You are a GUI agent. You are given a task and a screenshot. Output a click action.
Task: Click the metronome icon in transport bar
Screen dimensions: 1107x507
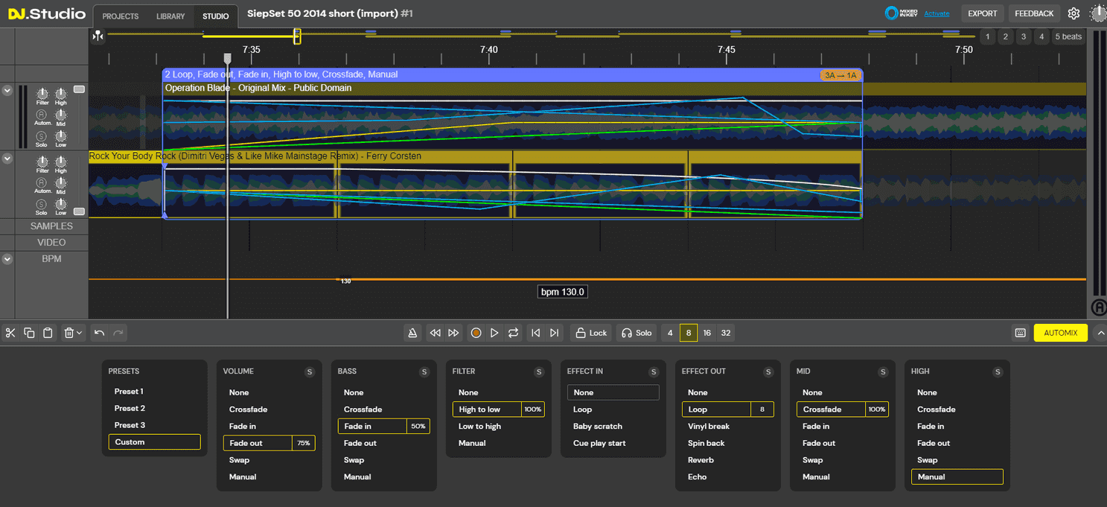412,333
